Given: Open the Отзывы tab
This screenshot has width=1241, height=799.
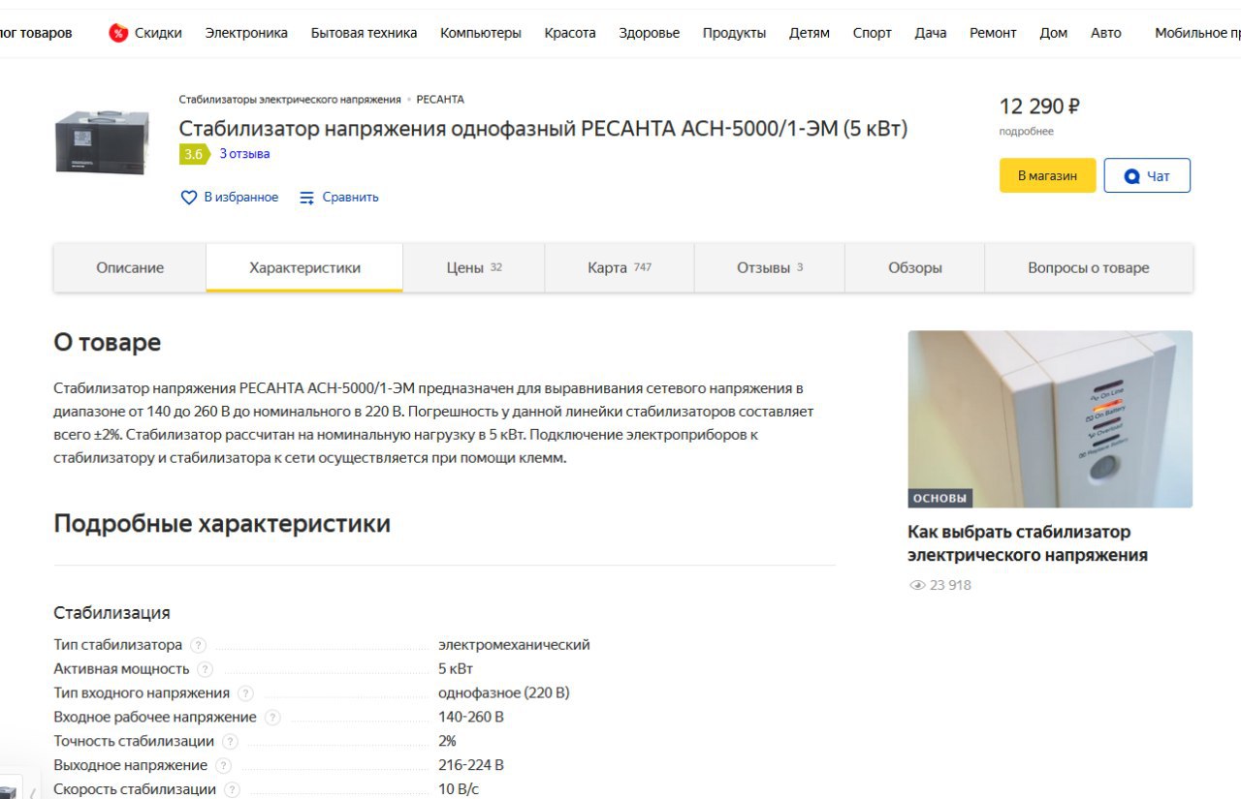Looking at the screenshot, I should pyautogui.click(x=770, y=268).
